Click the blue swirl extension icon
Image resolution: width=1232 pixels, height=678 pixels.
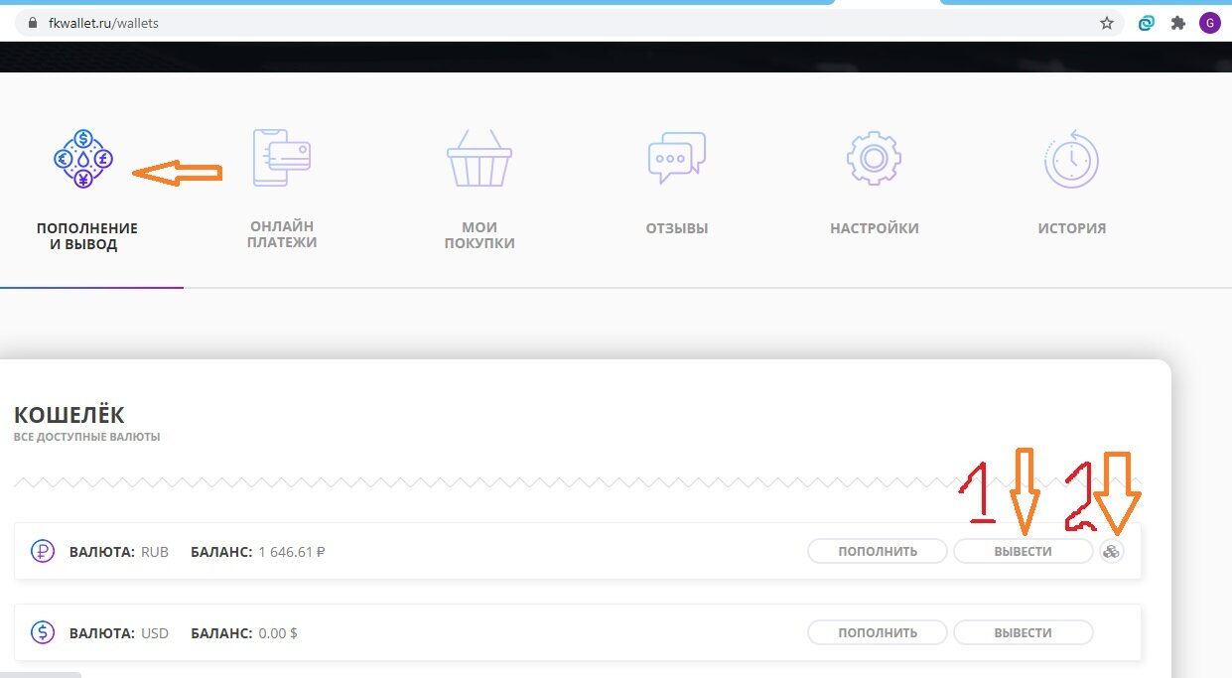(x=1147, y=23)
